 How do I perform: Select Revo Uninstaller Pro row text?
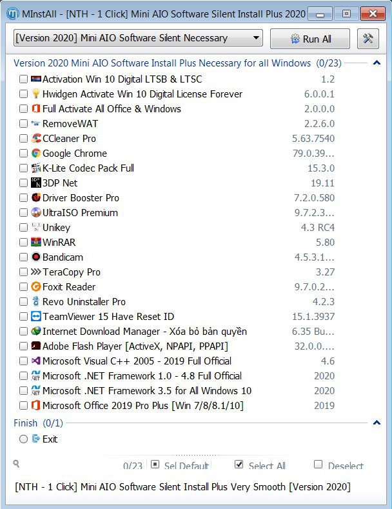coord(84,302)
